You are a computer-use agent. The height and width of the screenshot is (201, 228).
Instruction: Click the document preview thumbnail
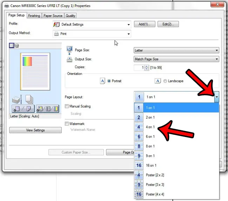(35, 72)
